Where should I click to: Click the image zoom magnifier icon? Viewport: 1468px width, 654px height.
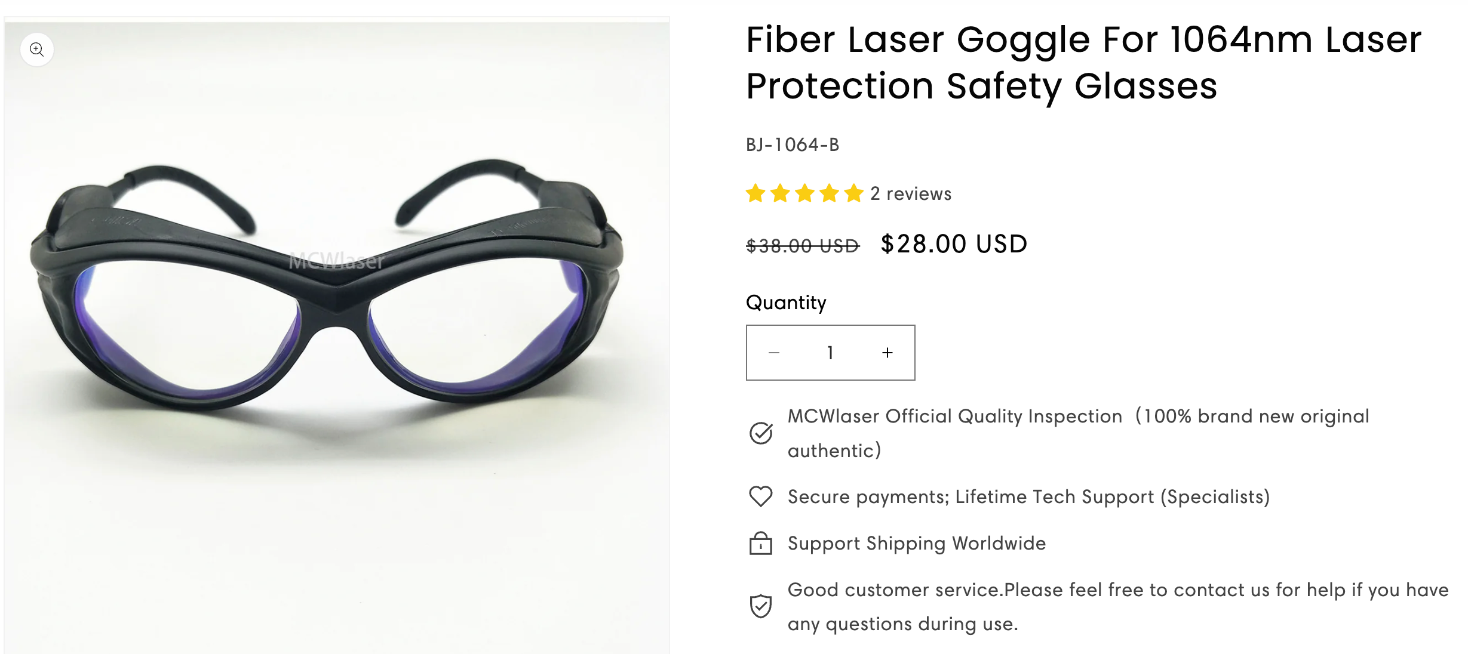coord(37,50)
